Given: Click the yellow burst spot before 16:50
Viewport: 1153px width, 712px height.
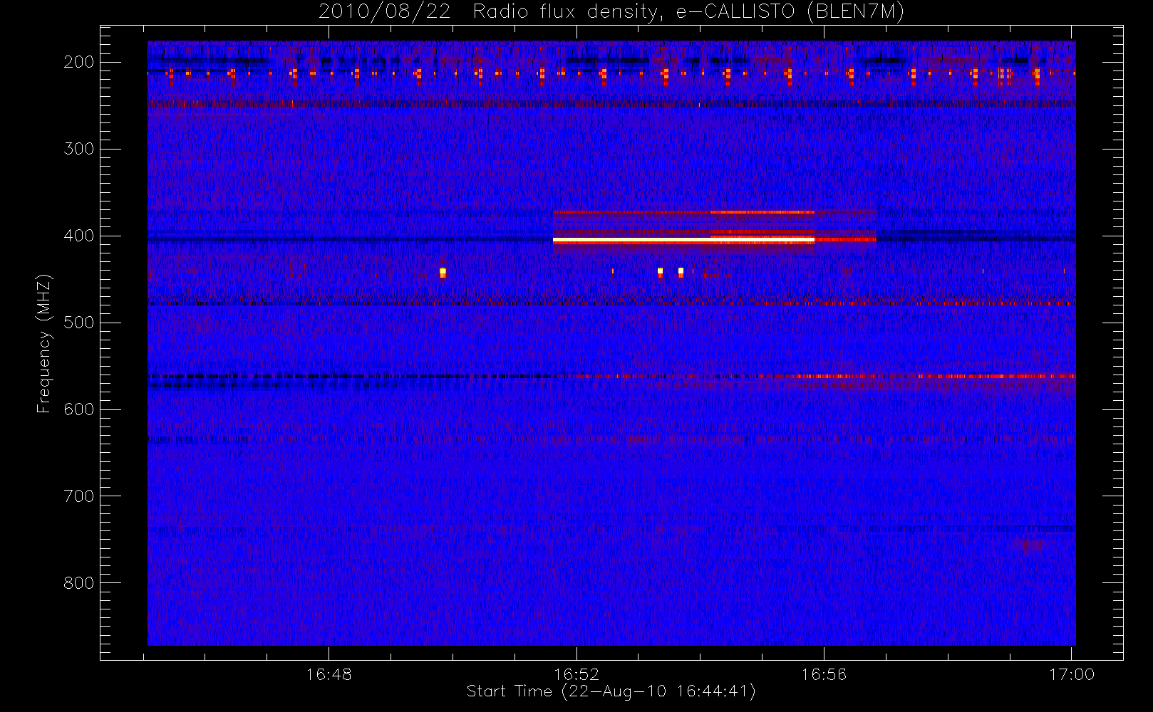Looking at the screenshot, I should [443, 272].
